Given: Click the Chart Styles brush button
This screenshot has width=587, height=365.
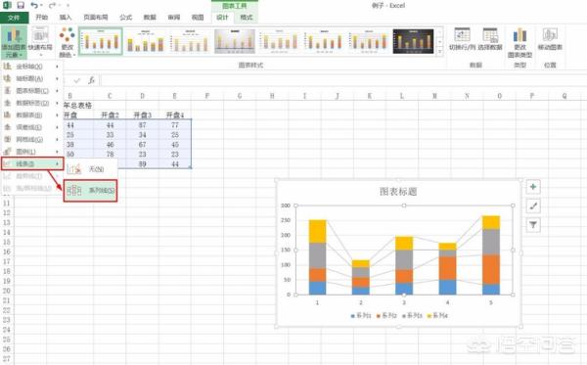Looking at the screenshot, I should (533, 205).
